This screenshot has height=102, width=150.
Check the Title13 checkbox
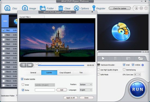[4, 85]
